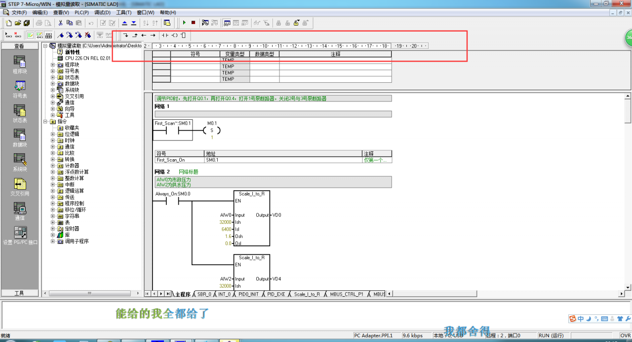Click the Cut scissors icon
Screen dimensions: 632x342
61,23
